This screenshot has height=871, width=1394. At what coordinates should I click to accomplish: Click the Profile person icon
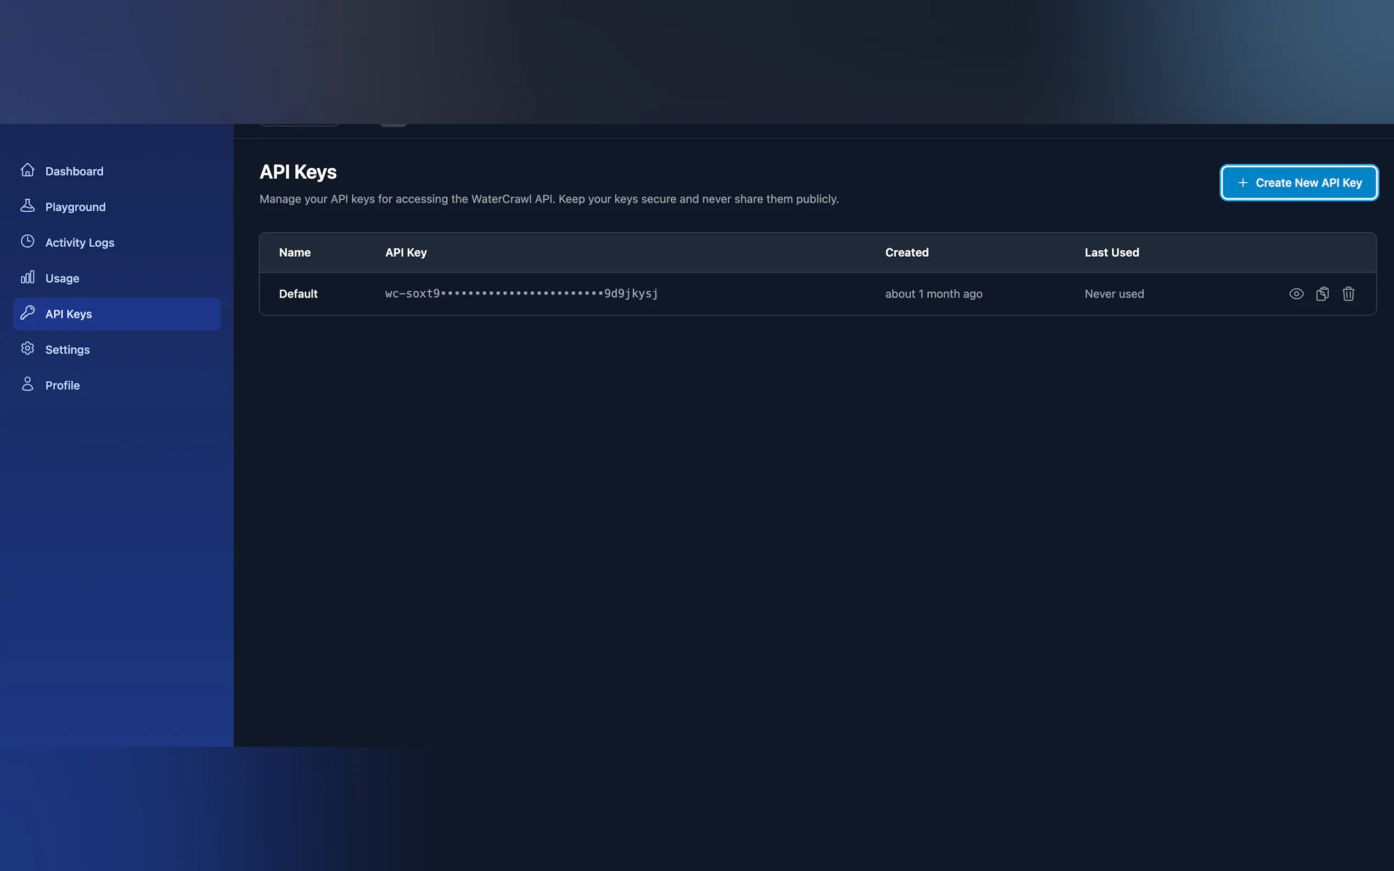point(27,384)
